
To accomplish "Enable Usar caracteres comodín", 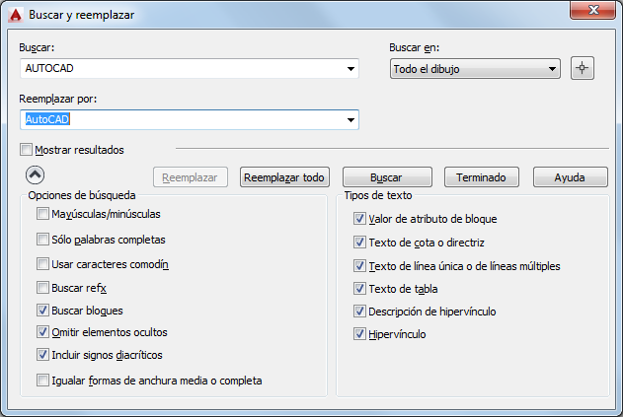I will point(42,264).
